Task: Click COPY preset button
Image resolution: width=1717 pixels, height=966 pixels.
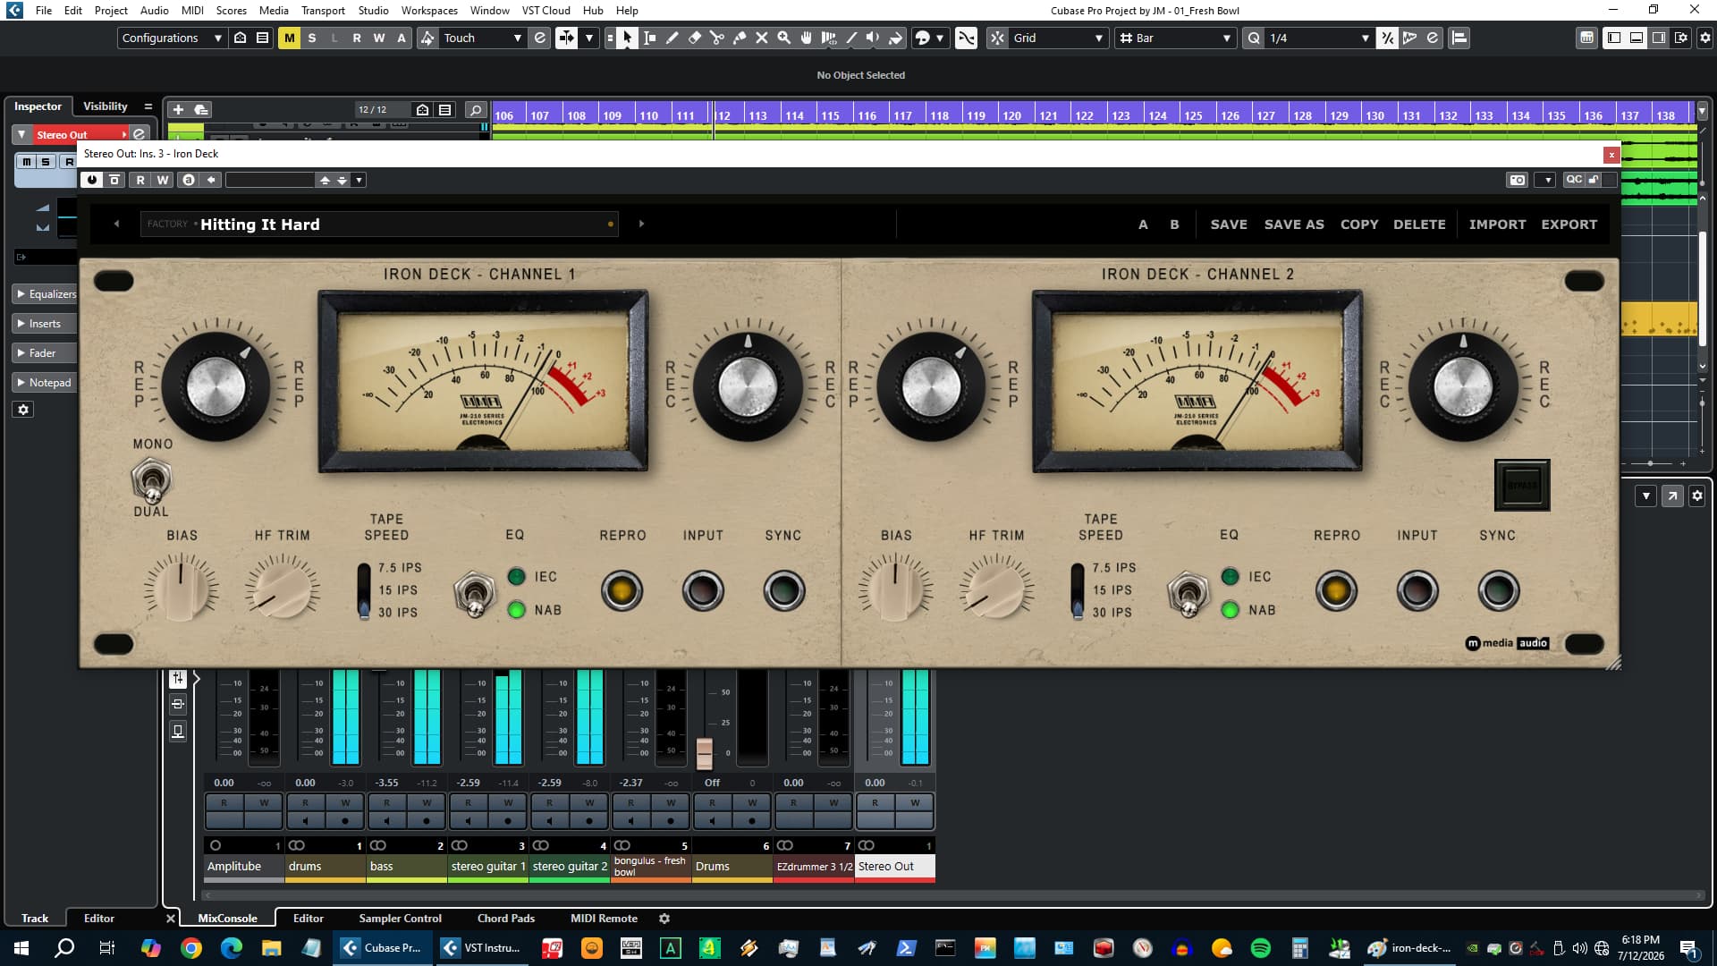Action: [x=1359, y=225]
